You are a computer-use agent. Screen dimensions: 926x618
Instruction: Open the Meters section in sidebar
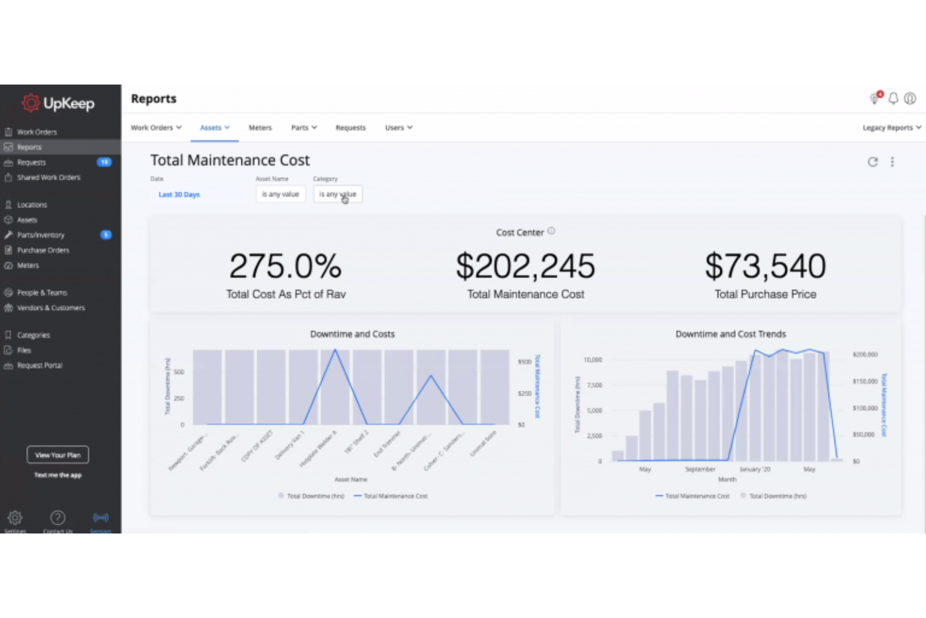28,265
